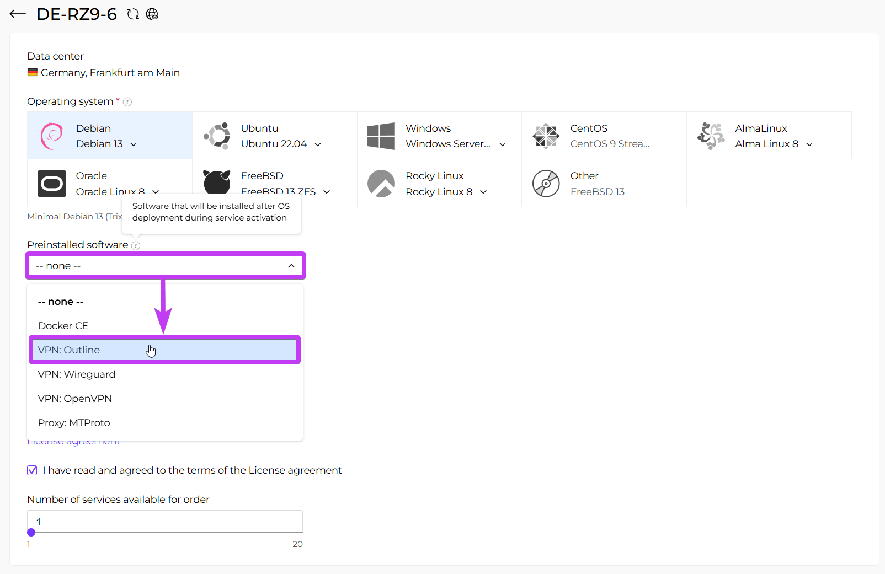Click the services slider track
The width and height of the screenshot is (885, 574).
click(165, 532)
